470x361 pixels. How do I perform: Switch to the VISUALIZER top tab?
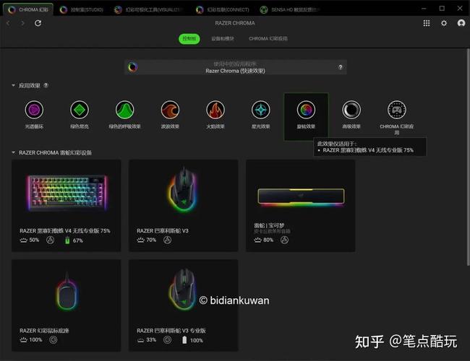click(149, 10)
